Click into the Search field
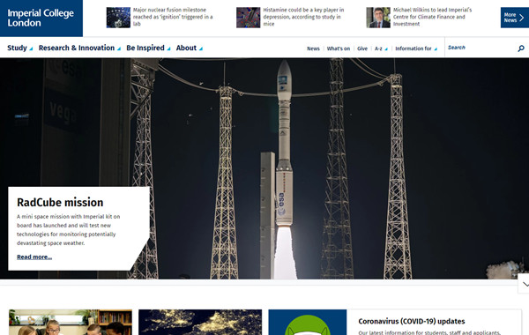 tap(481, 48)
